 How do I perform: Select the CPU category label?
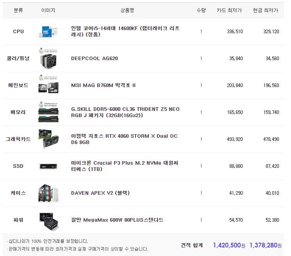click(x=18, y=32)
